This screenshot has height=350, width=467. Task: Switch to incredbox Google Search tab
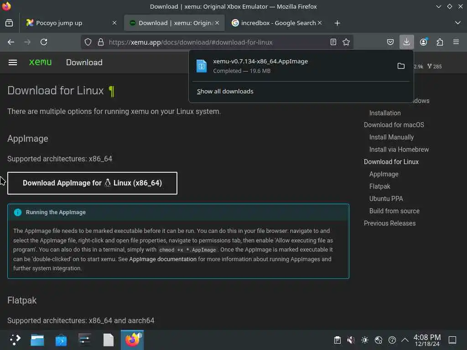pos(277,23)
